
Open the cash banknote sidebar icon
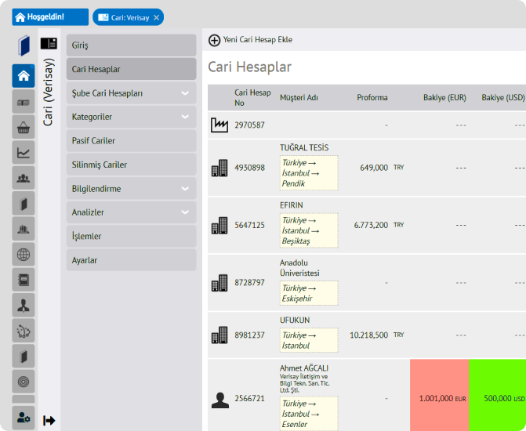click(24, 102)
